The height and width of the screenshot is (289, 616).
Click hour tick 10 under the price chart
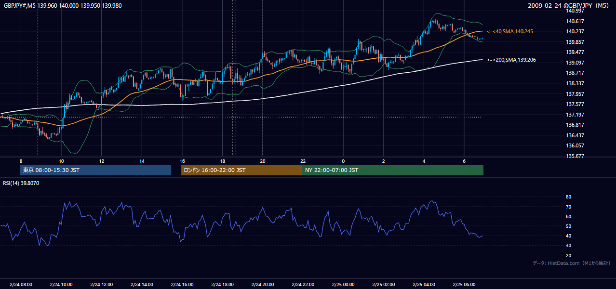click(x=61, y=161)
